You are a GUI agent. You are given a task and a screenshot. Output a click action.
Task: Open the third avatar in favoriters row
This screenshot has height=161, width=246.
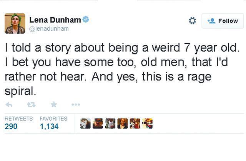tap(110, 123)
